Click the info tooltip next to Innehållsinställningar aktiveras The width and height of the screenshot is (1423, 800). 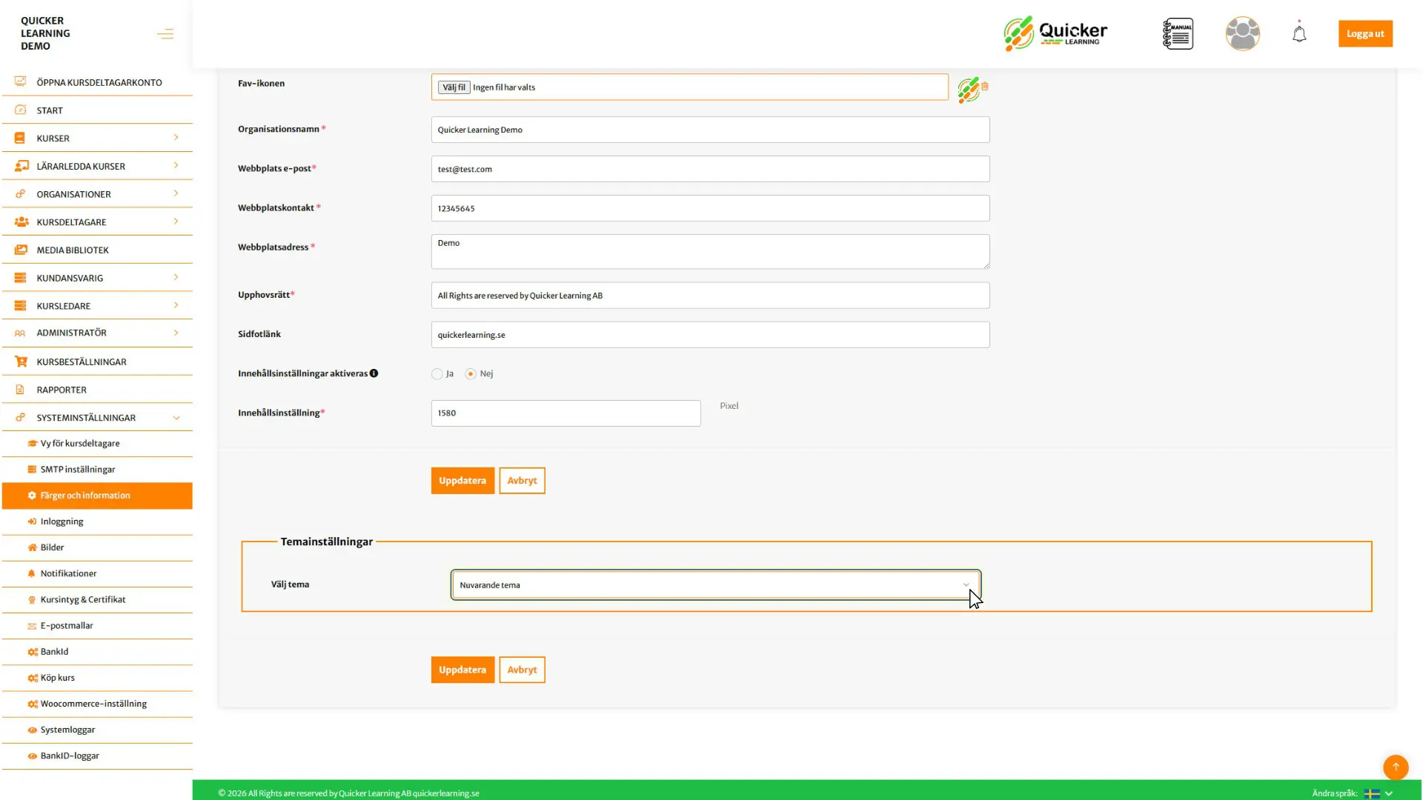point(374,373)
